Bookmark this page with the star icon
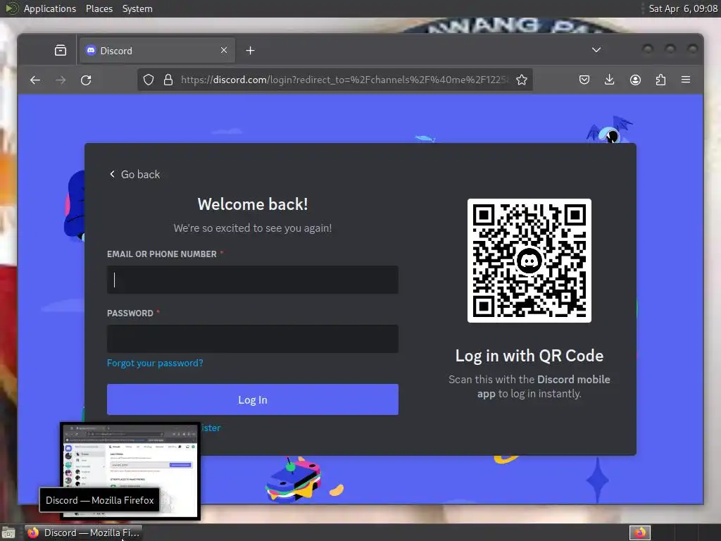 (x=522, y=80)
